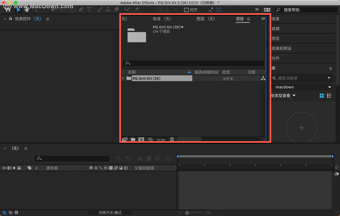Screen dimensions: 340x216
Task: Switch to the 合成 (无) tab
Action: click(162, 19)
